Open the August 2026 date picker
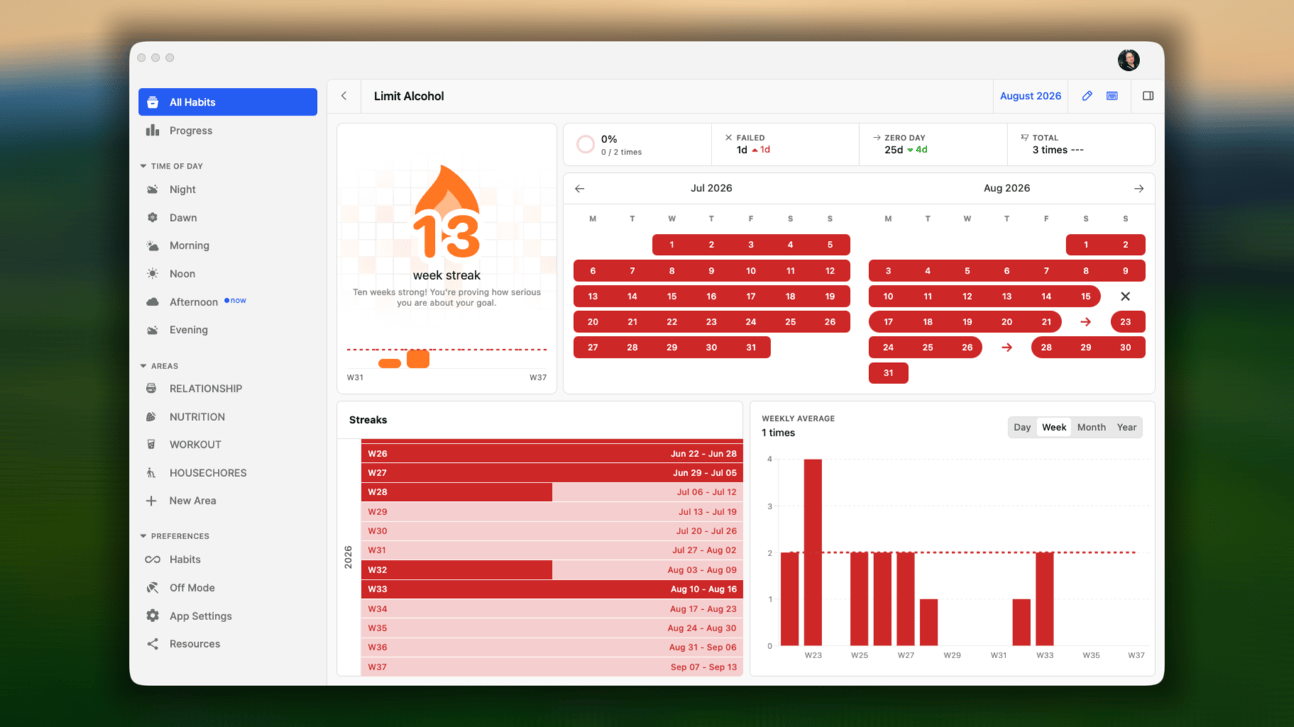Viewport: 1294px width, 727px height. [1030, 96]
